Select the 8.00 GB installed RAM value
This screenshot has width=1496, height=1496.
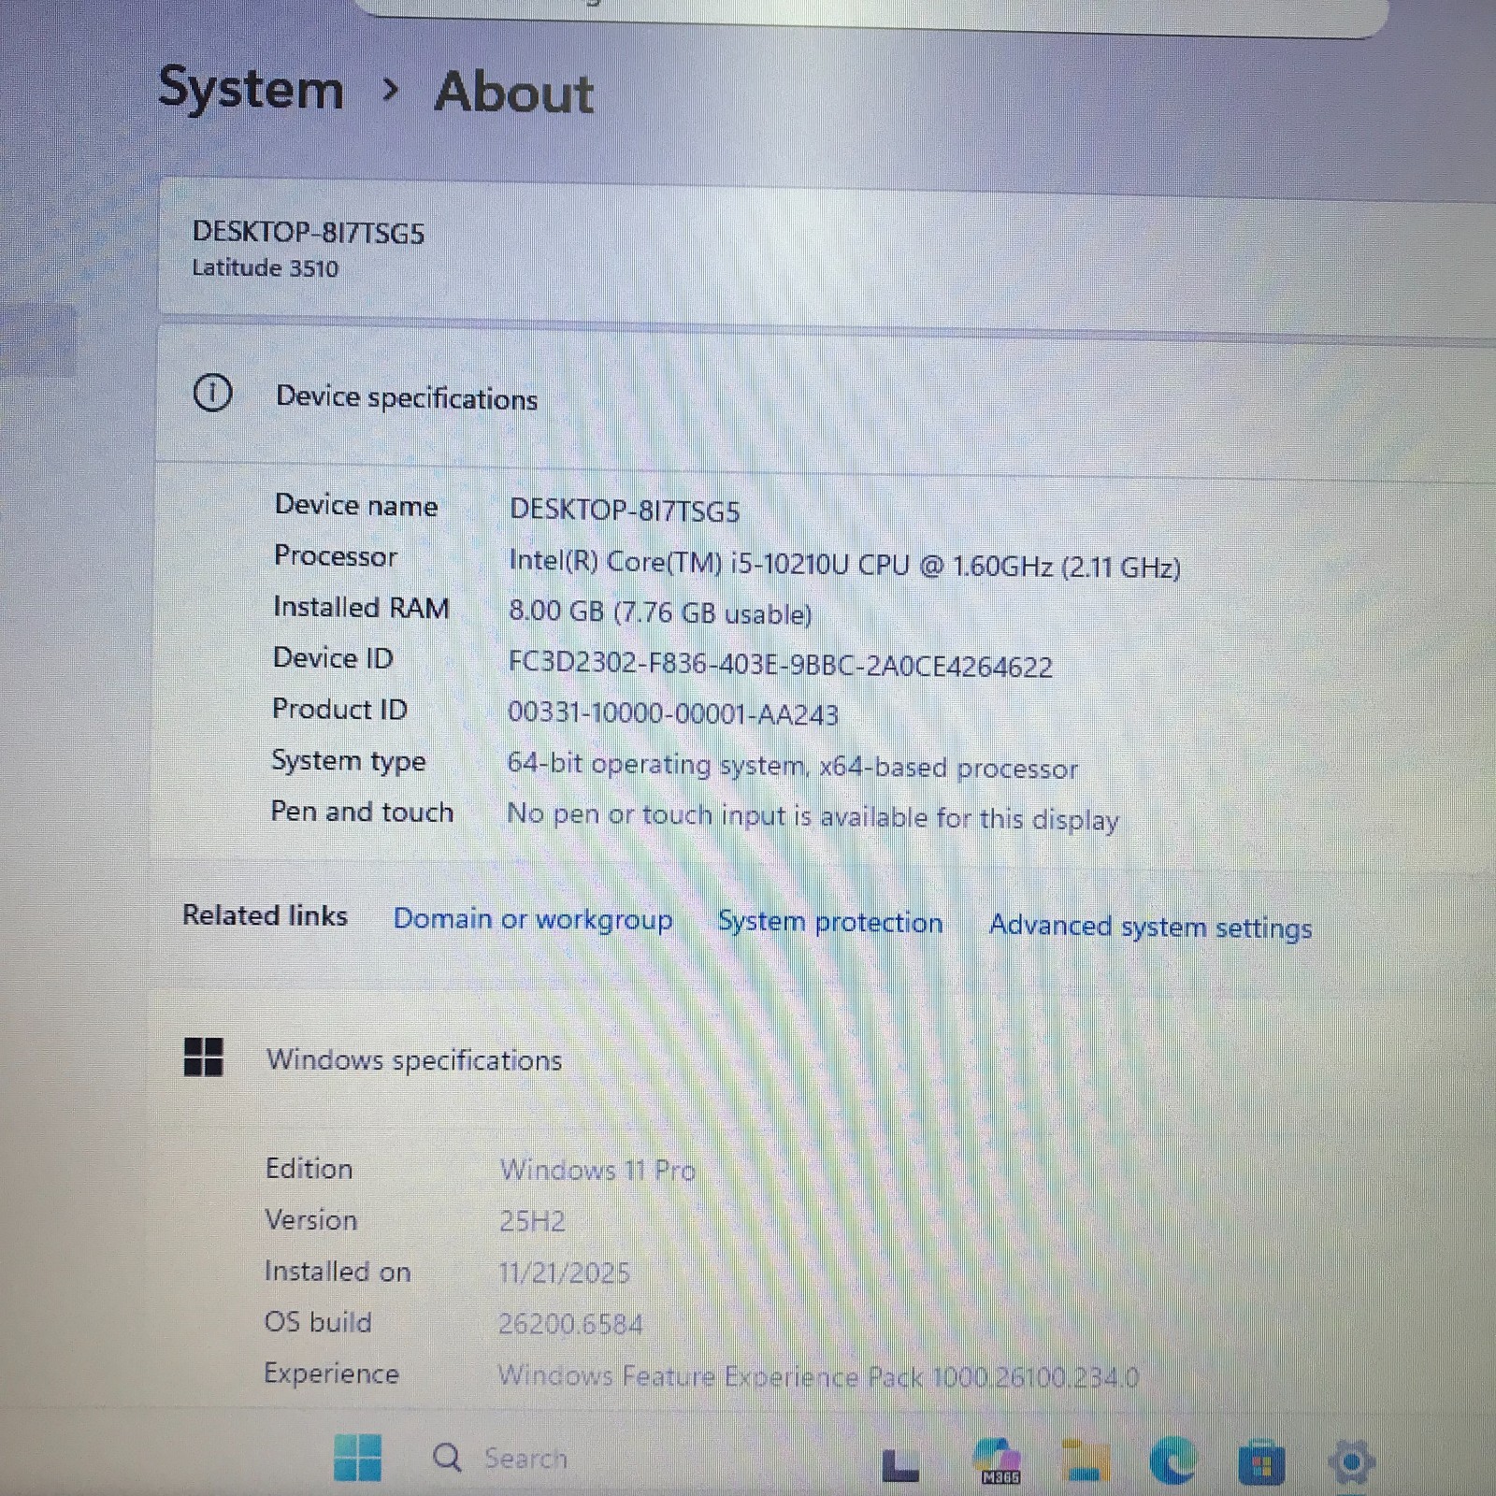660,612
